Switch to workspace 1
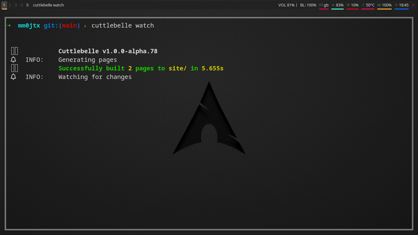This screenshot has width=418, height=235. coord(4,5)
